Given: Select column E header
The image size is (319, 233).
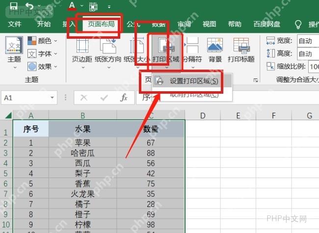Looking at the screenshot, I should (238, 115).
